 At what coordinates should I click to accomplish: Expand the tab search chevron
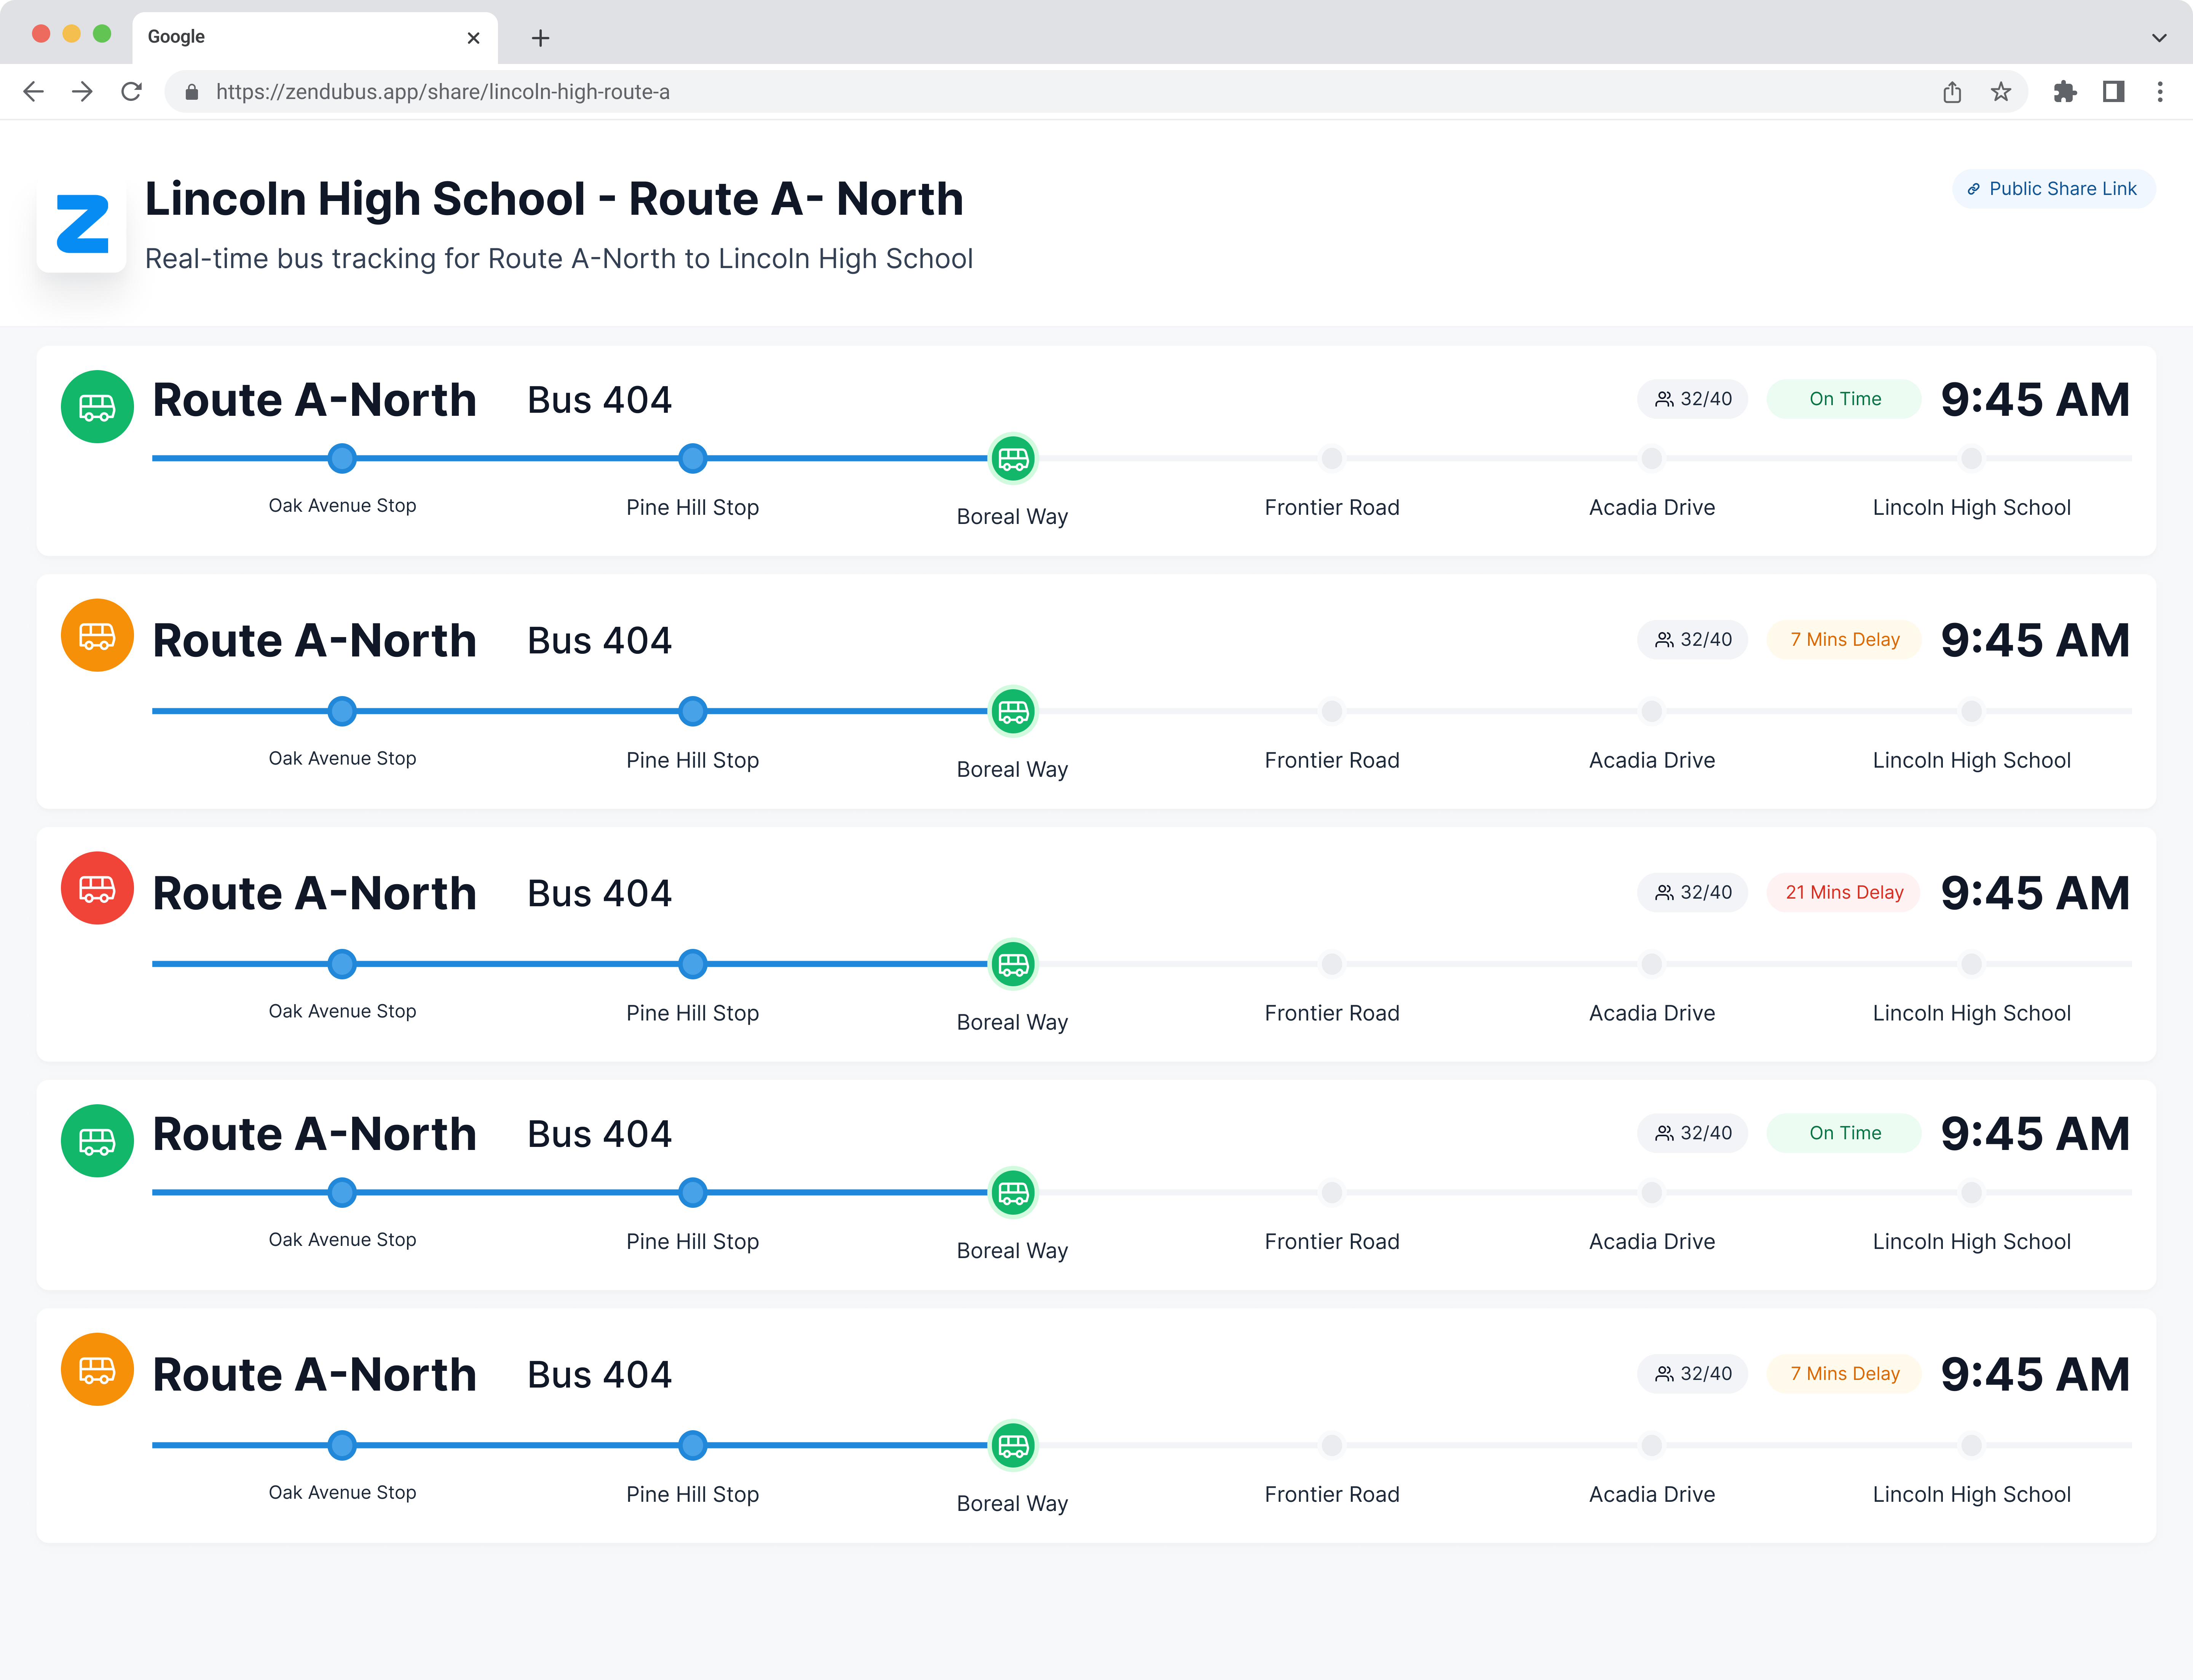tap(2159, 38)
